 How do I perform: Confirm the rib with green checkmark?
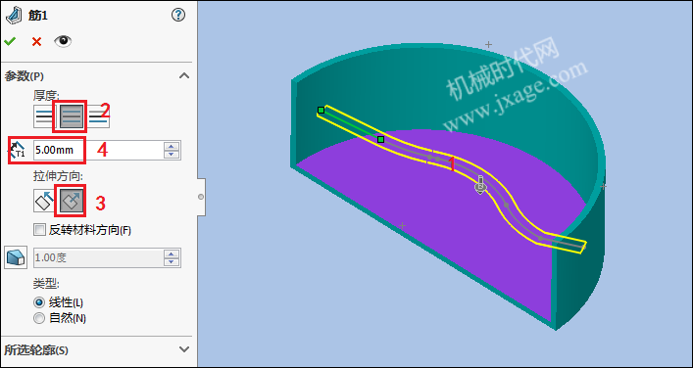(10, 41)
